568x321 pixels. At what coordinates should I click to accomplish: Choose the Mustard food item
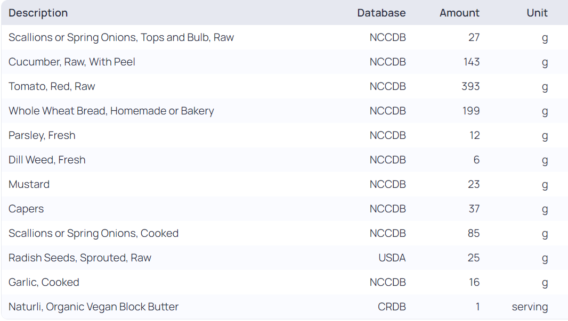pyautogui.click(x=29, y=184)
